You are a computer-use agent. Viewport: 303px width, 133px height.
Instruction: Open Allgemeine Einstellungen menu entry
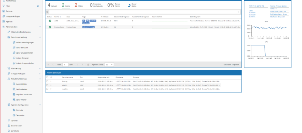[x=21, y=32]
